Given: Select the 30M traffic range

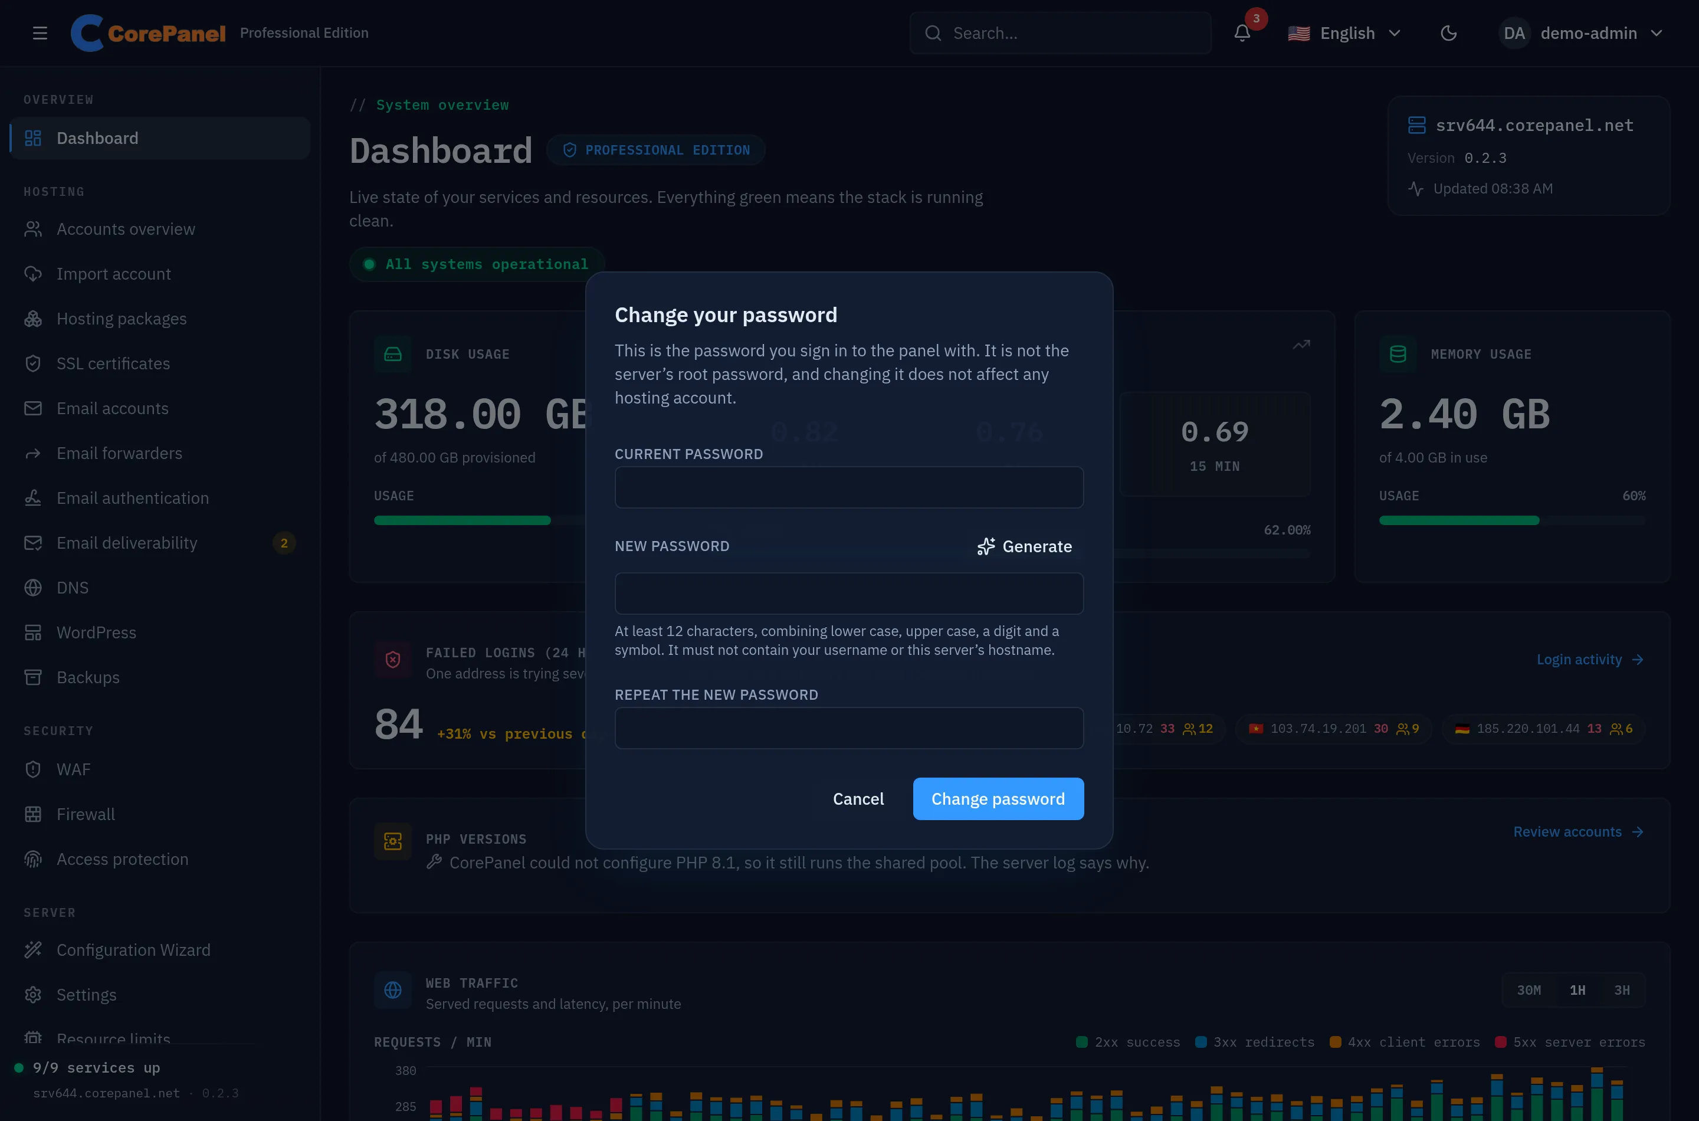Looking at the screenshot, I should (1529, 990).
